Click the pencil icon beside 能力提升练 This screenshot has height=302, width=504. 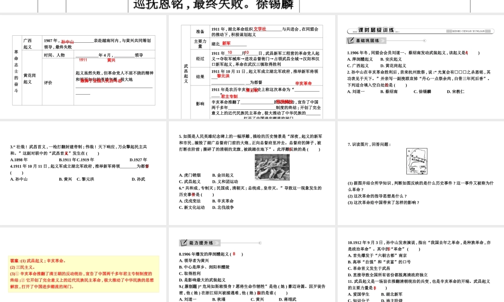coord(183,243)
